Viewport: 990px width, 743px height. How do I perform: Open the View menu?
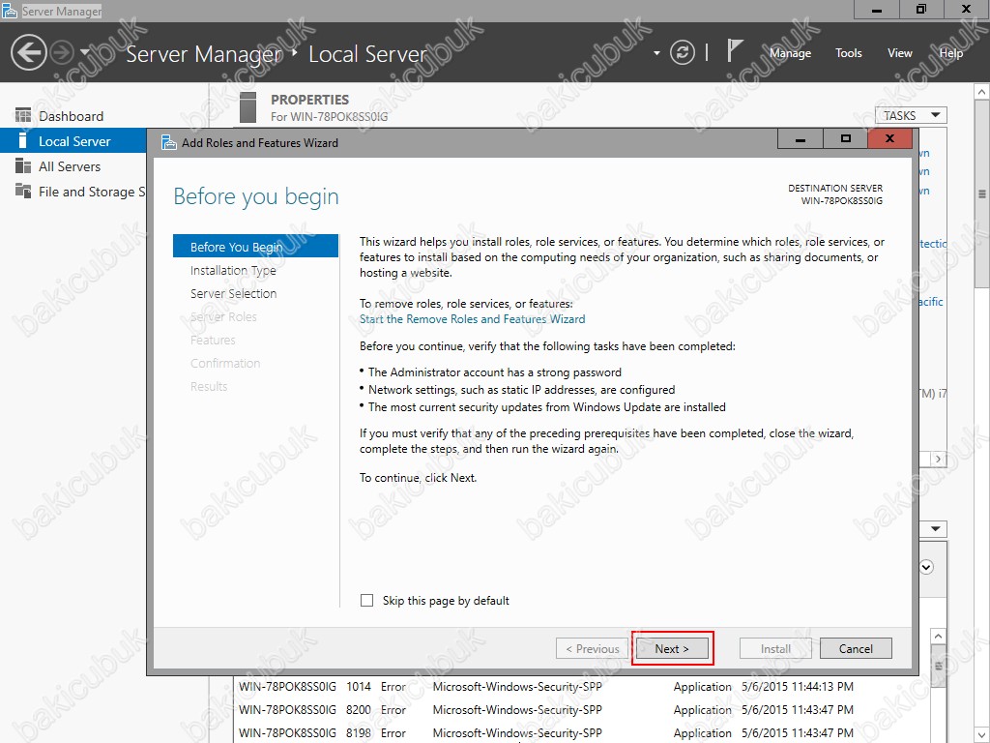(x=899, y=53)
